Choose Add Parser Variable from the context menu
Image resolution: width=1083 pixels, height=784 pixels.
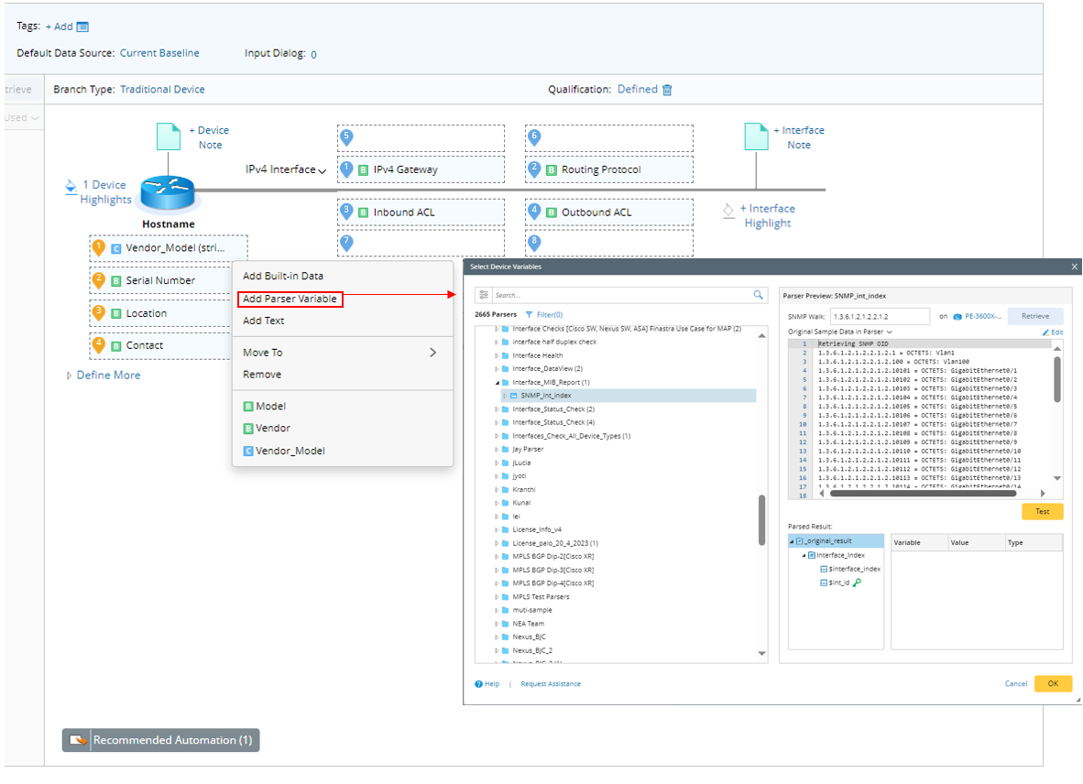pyautogui.click(x=290, y=299)
